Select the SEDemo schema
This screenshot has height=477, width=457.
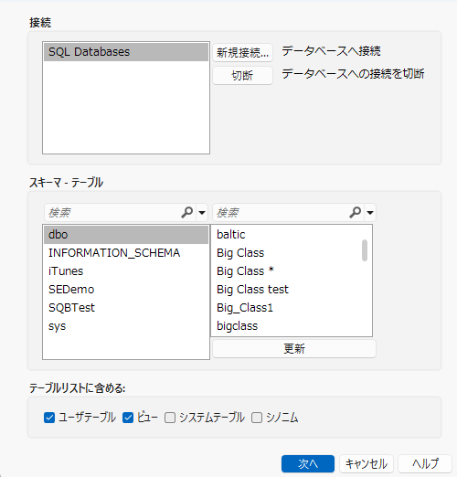point(126,290)
